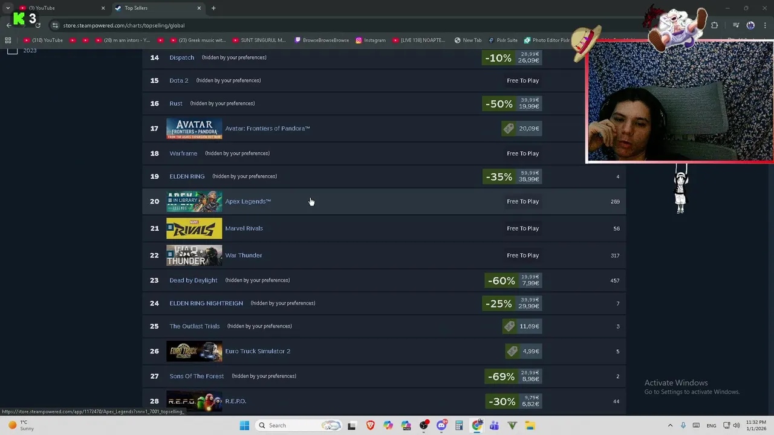This screenshot has height=435, width=774.
Task: Open the browser profile avatar
Action: (750, 25)
